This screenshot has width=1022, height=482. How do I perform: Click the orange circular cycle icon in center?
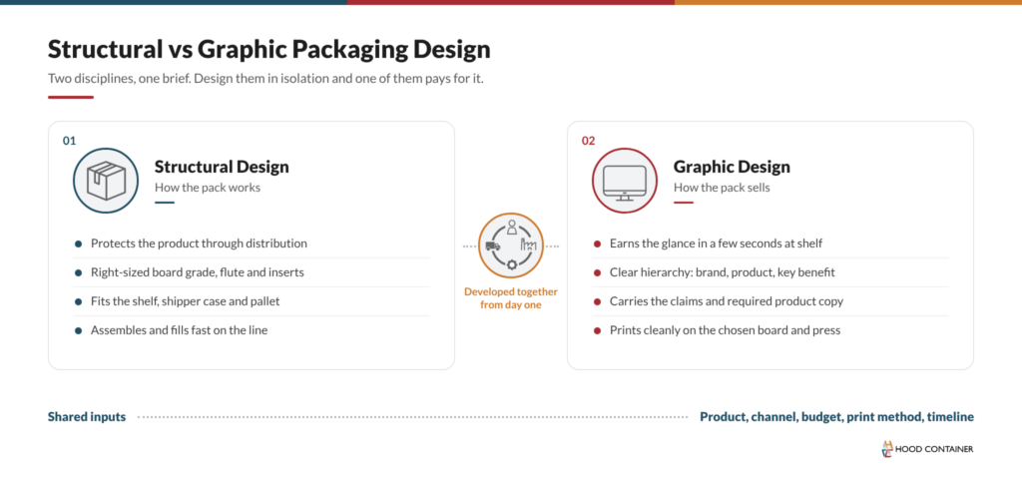coord(511,245)
